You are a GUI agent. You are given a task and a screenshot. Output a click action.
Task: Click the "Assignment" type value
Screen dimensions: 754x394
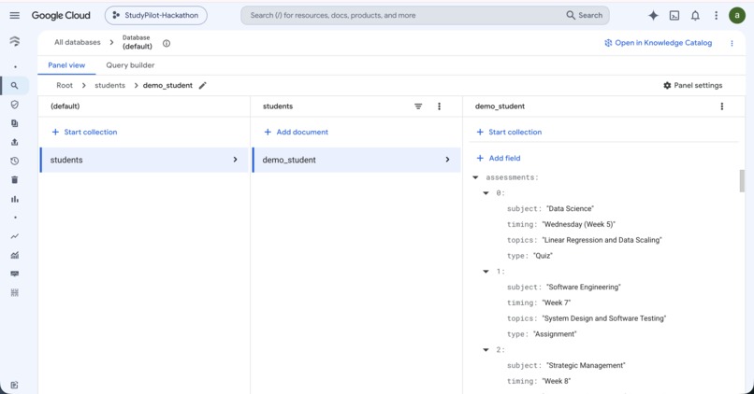[555, 334]
